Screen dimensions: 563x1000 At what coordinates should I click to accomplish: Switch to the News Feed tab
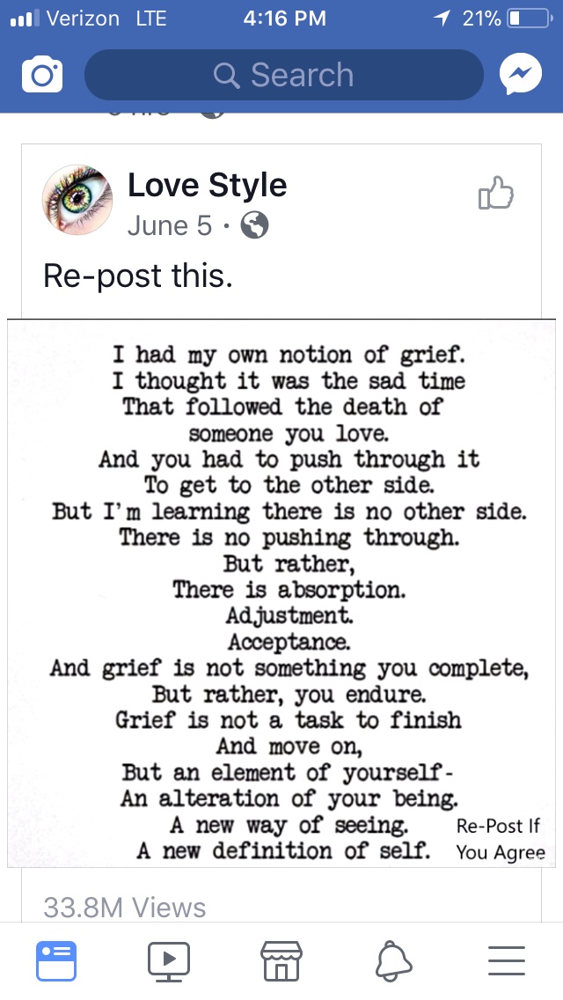56,960
